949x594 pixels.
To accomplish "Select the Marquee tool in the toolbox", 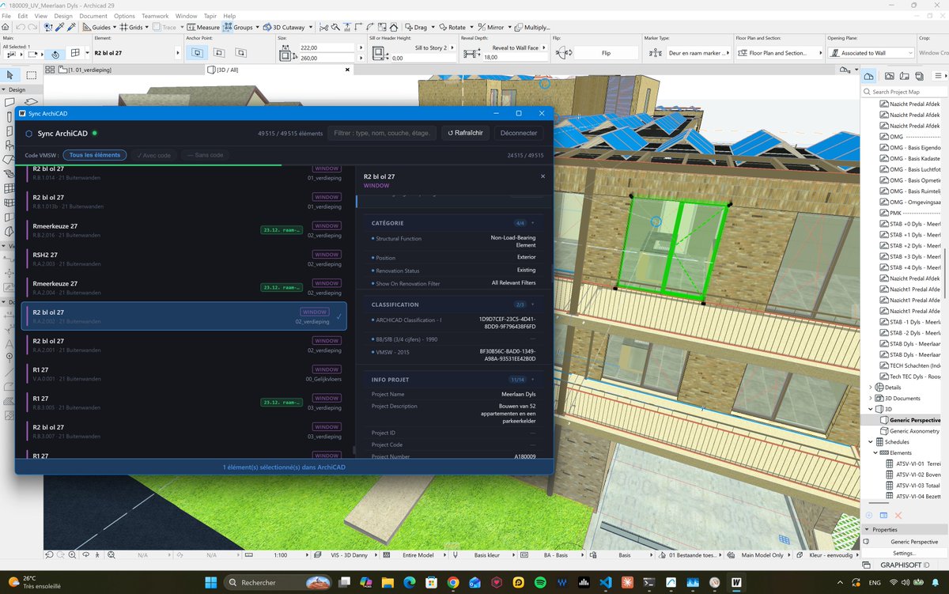I will 31,75.
